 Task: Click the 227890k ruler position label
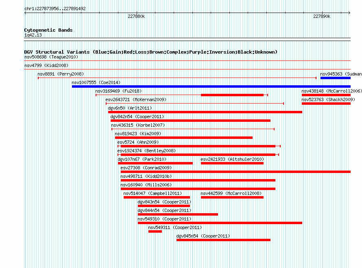(x=322, y=16)
